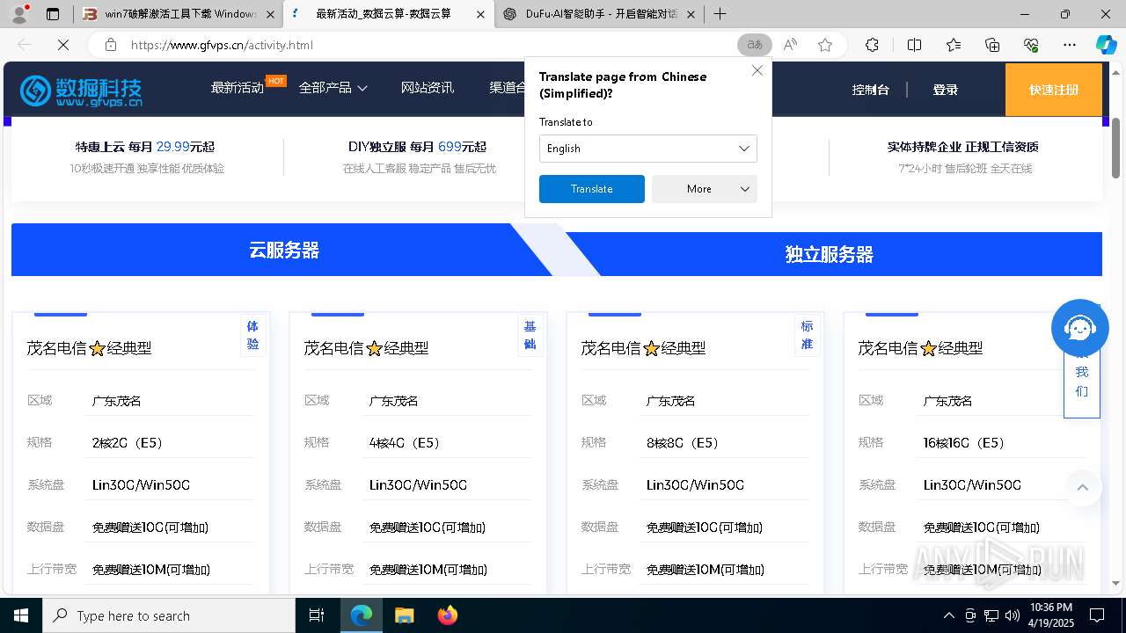Click the Translate button
The image size is (1126, 633).
click(592, 189)
